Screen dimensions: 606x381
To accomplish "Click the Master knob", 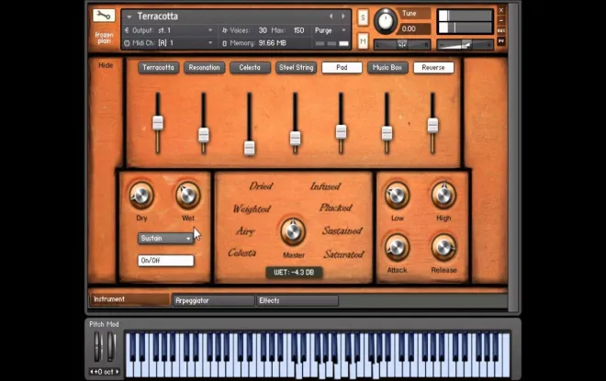I will tap(293, 232).
